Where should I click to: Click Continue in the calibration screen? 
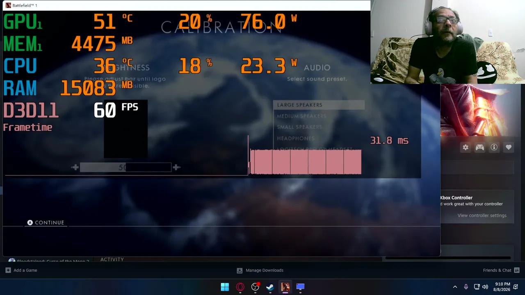tap(46, 222)
